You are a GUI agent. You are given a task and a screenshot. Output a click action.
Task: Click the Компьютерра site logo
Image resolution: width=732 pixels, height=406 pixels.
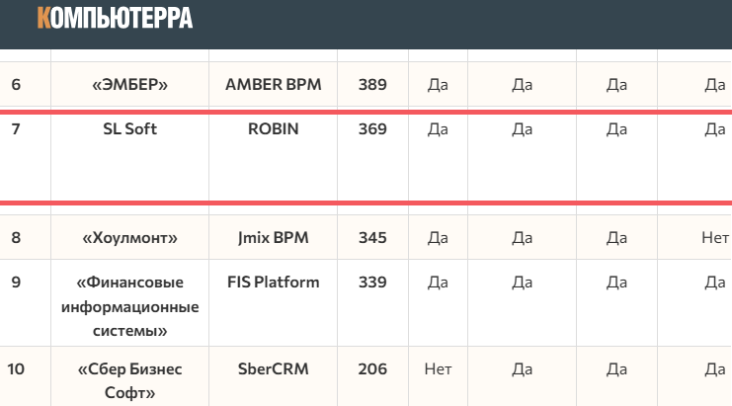115,17
